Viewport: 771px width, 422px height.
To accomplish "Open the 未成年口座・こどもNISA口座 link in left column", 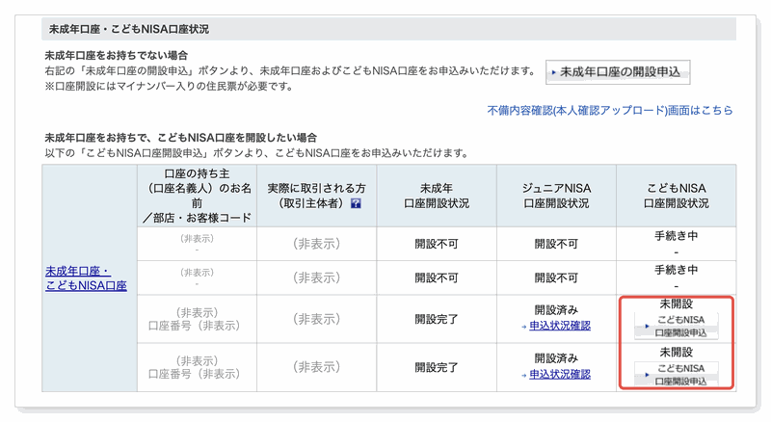I will click(x=86, y=278).
